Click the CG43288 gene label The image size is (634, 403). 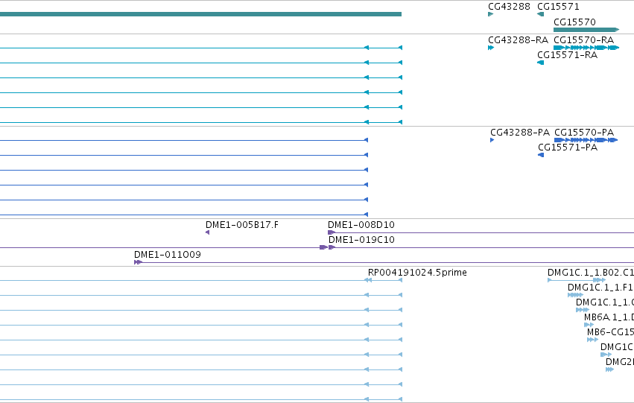[509, 7]
